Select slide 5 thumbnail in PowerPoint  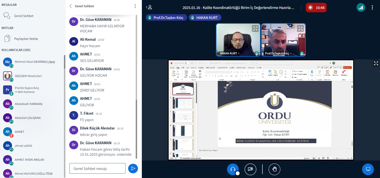(183, 145)
